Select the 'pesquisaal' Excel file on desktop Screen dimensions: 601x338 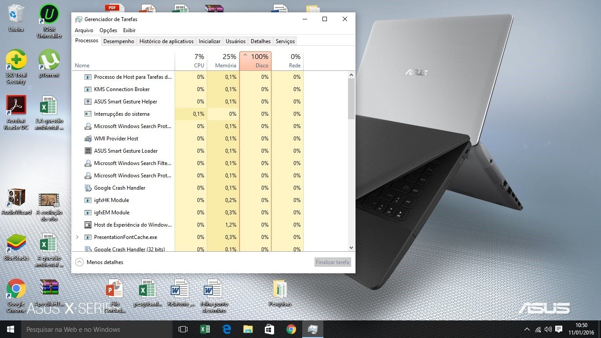[x=147, y=293]
